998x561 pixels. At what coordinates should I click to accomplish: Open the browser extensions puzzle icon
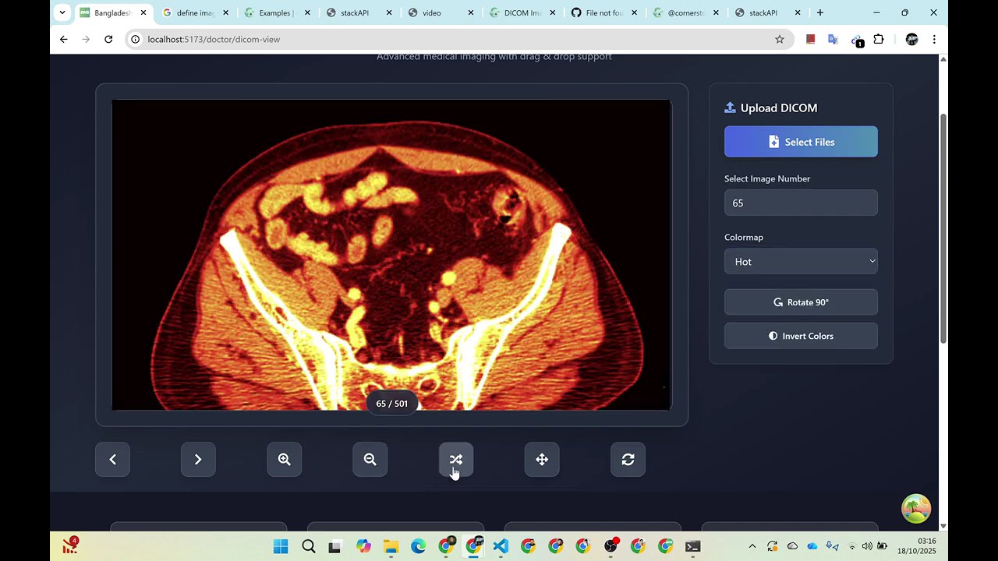tap(879, 39)
